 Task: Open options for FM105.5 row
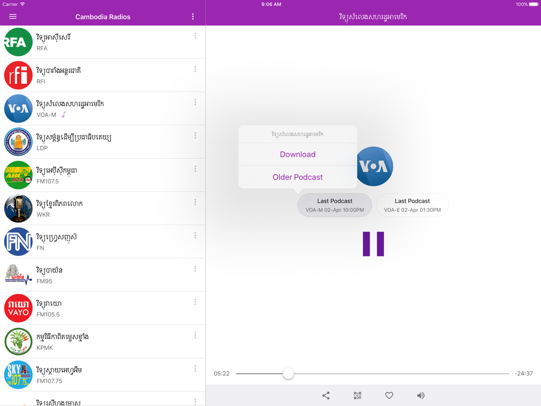[x=195, y=302]
